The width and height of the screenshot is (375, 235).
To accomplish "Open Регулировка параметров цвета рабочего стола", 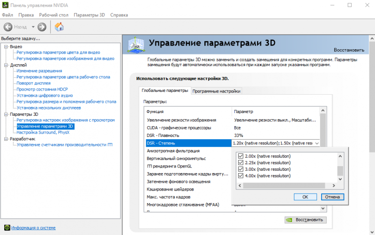I will (63, 77).
